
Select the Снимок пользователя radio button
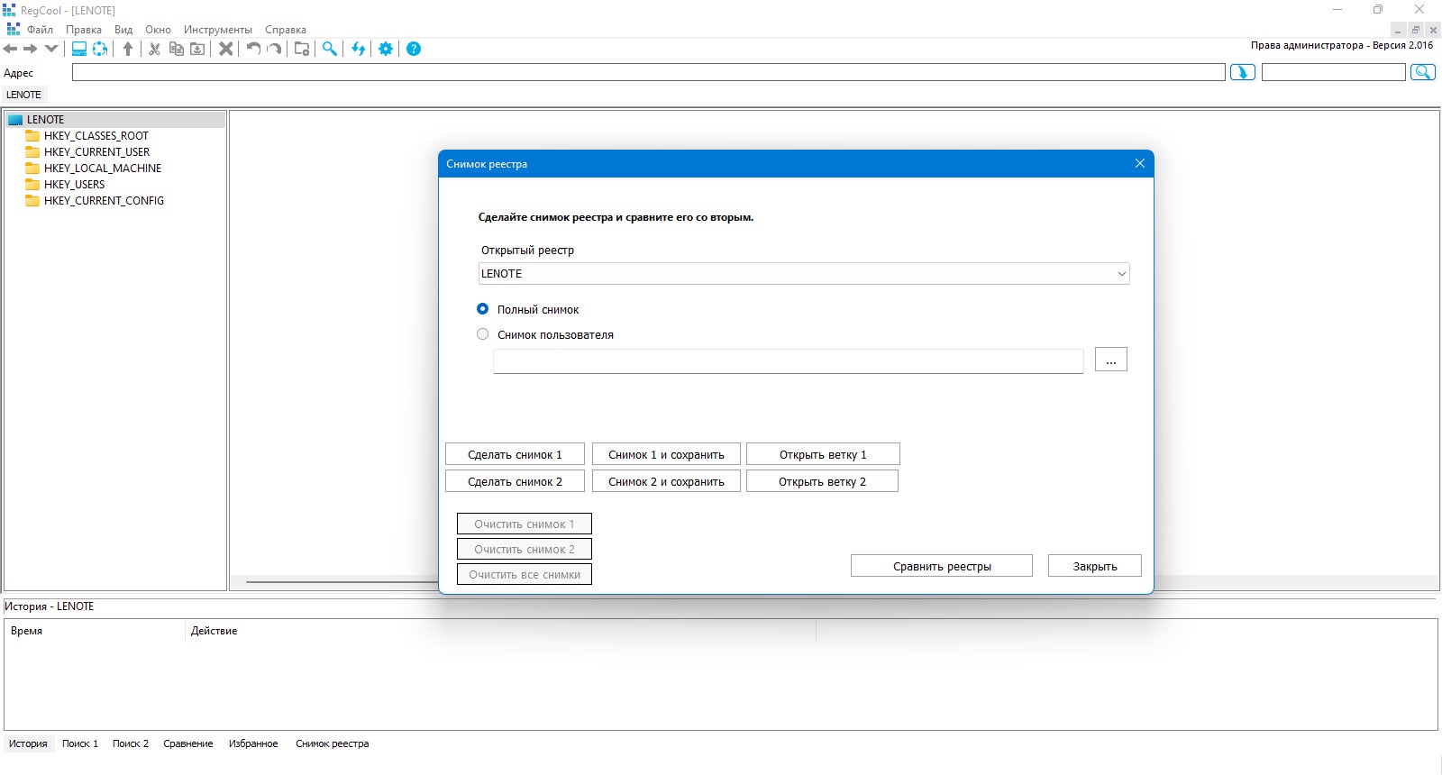(483, 334)
